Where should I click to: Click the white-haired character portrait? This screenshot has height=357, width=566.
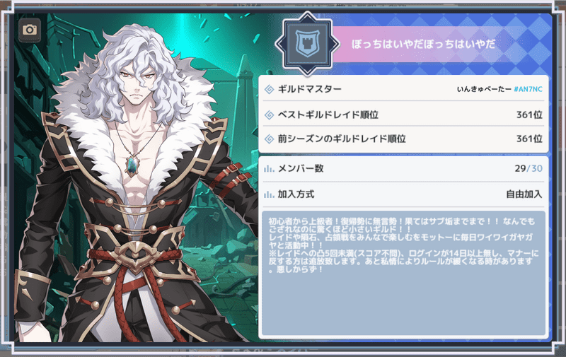[x=135, y=180]
